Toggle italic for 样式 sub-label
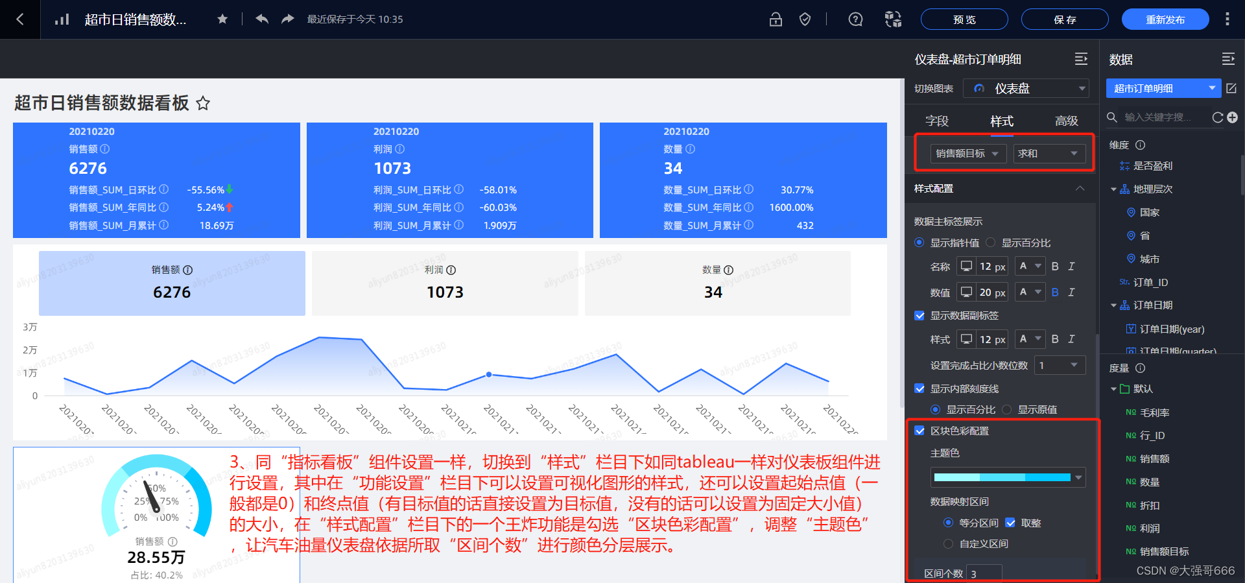 [x=1071, y=339]
